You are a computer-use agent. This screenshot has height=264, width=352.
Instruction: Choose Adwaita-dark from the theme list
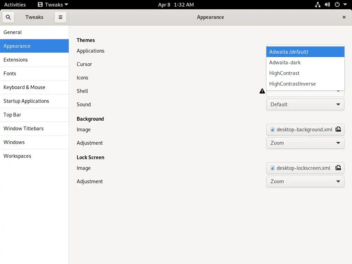click(305, 63)
